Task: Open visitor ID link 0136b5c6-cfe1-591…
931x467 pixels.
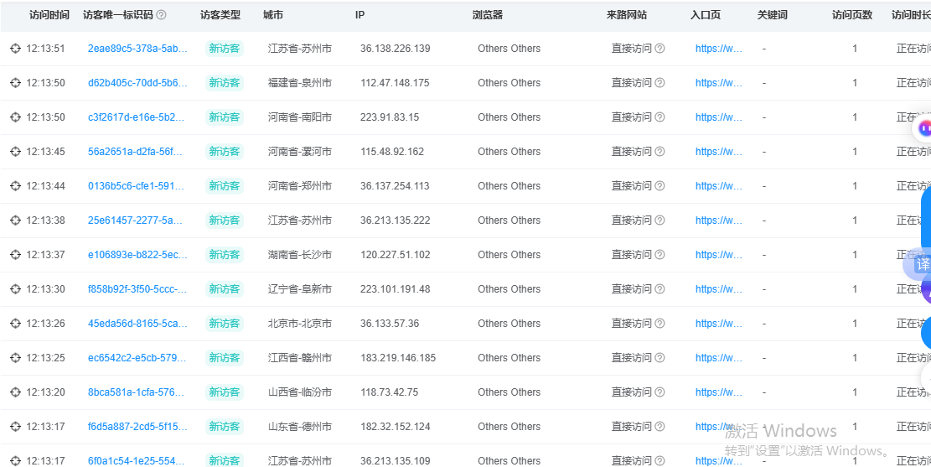Action: (136, 186)
